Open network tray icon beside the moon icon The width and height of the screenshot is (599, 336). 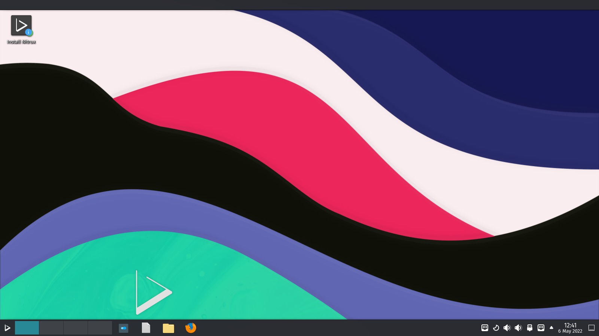pyautogui.click(x=485, y=328)
